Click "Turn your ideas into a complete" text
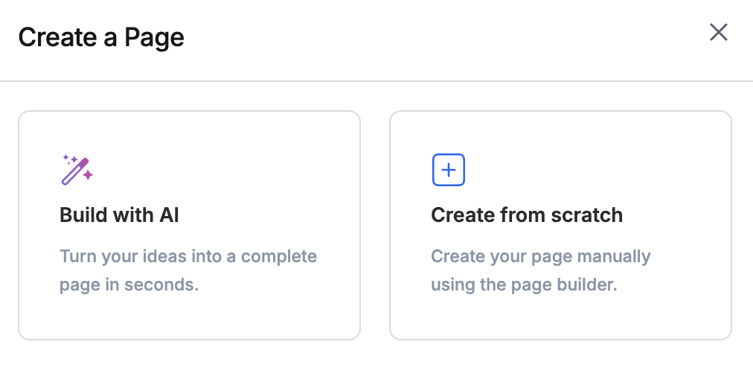The width and height of the screenshot is (753, 365). coord(188,257)
